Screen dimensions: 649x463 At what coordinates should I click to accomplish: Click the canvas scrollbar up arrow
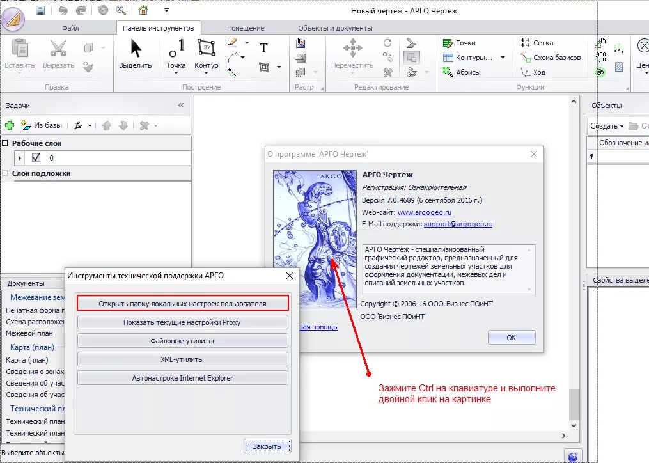pyautogui.click(x=574, y=101)
